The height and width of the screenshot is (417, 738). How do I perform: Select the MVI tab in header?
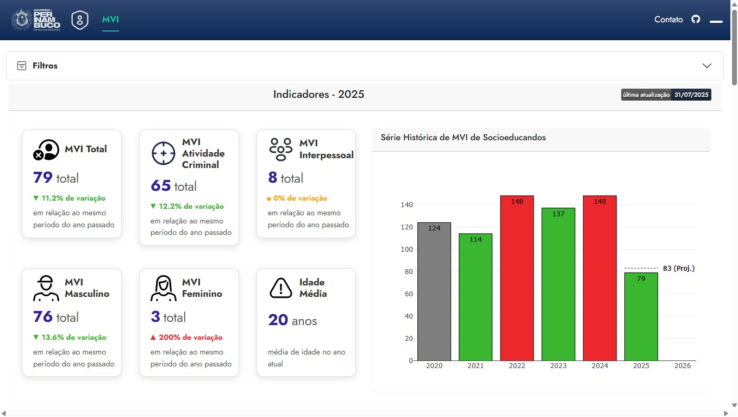[x=110, y=20]
